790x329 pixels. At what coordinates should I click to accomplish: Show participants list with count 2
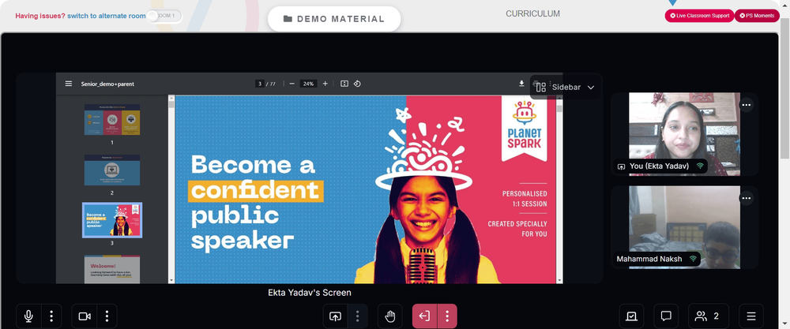click(709, 316)
